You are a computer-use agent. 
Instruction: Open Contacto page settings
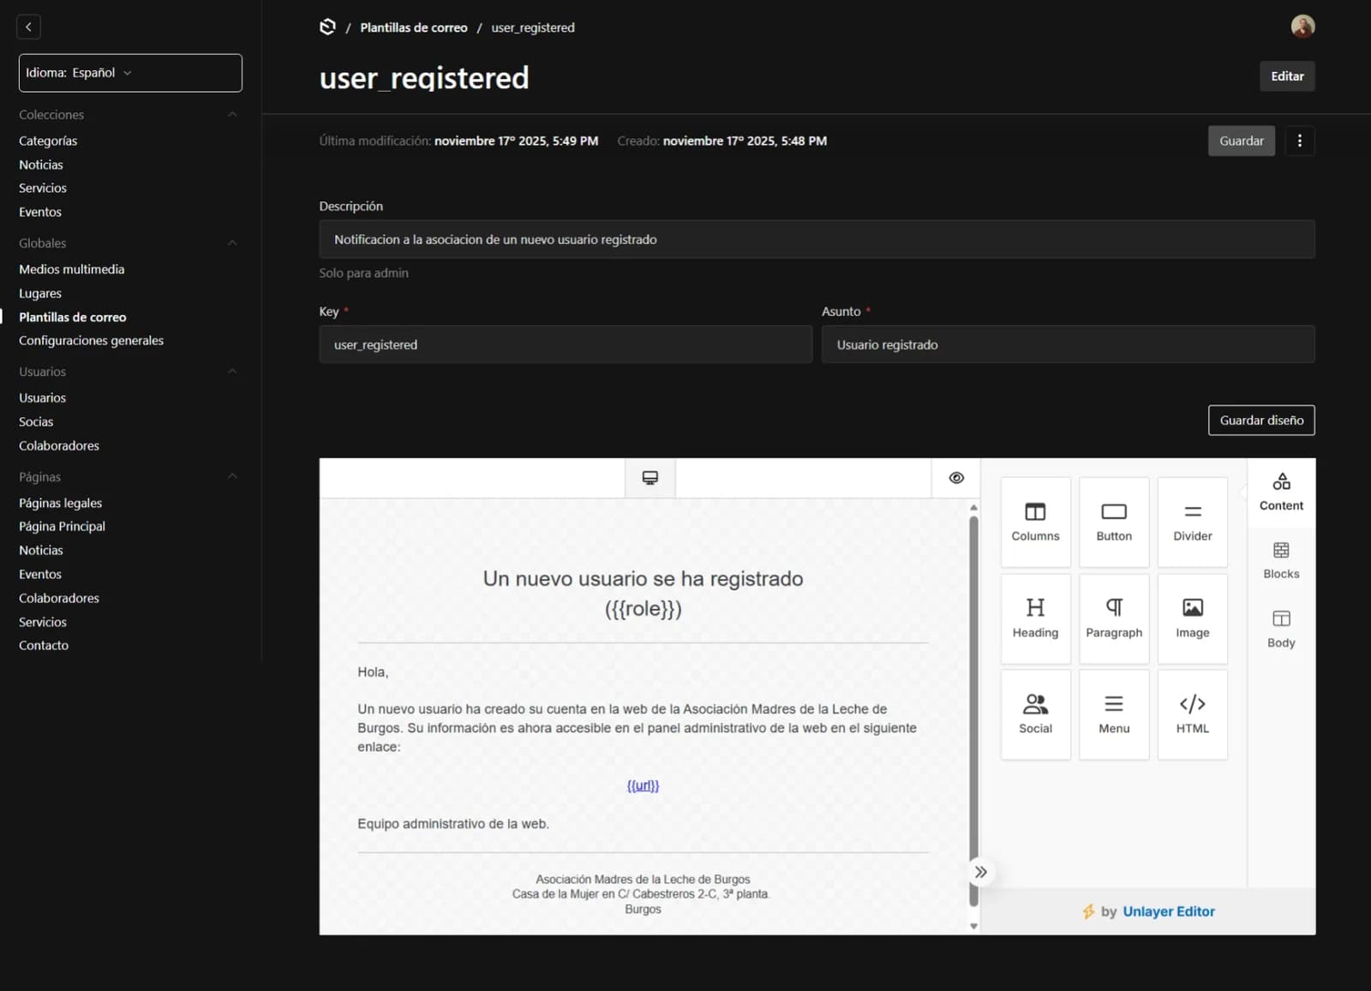click(44, 645)
